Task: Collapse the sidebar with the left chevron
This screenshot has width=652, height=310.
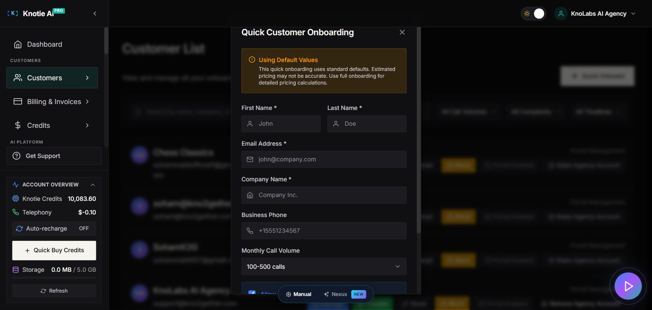Action: [x=95, y=14]
